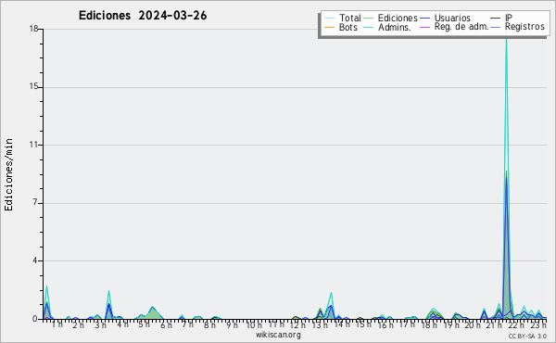Click the '16 h' x-axis label
Viewport: 556px width, 343px height.
385,324
